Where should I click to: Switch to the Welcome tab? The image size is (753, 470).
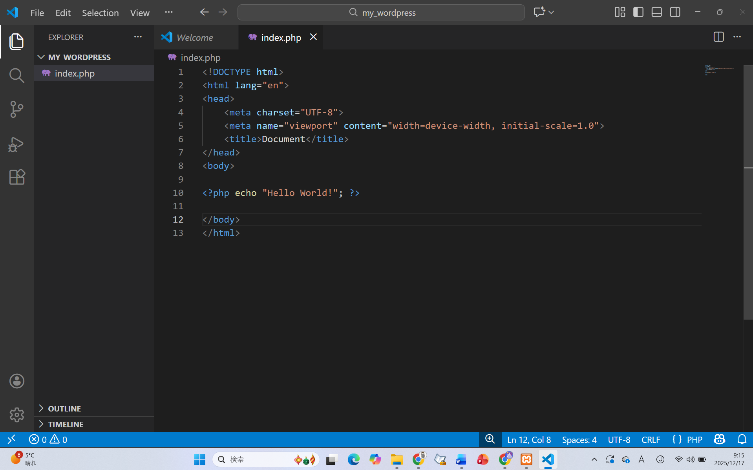click(195, 37)
